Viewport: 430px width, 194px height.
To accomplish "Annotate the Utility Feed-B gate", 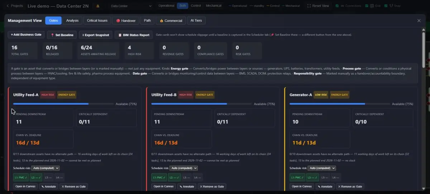I will click(x=187, y=186).
